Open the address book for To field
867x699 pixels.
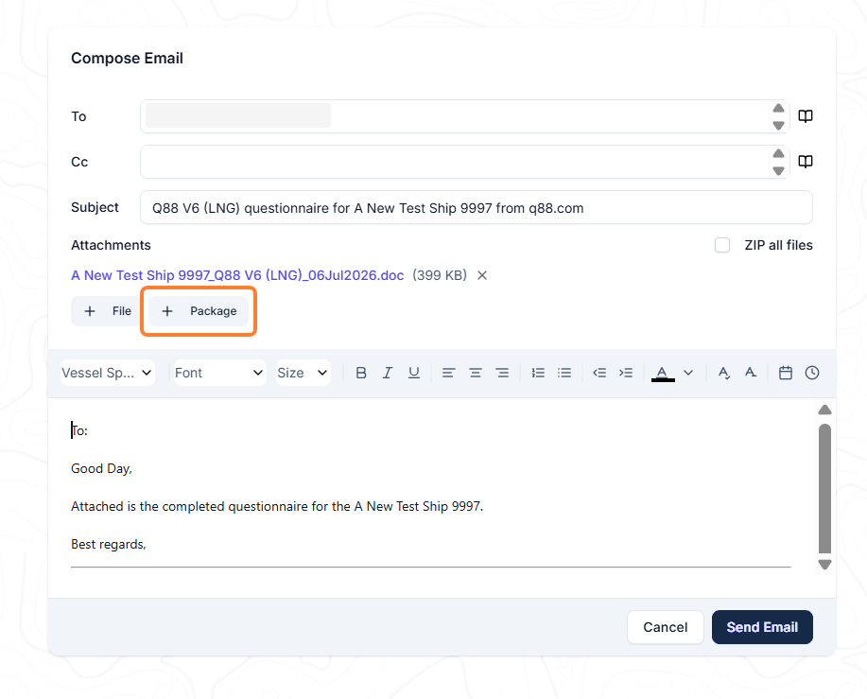point(806,116)
